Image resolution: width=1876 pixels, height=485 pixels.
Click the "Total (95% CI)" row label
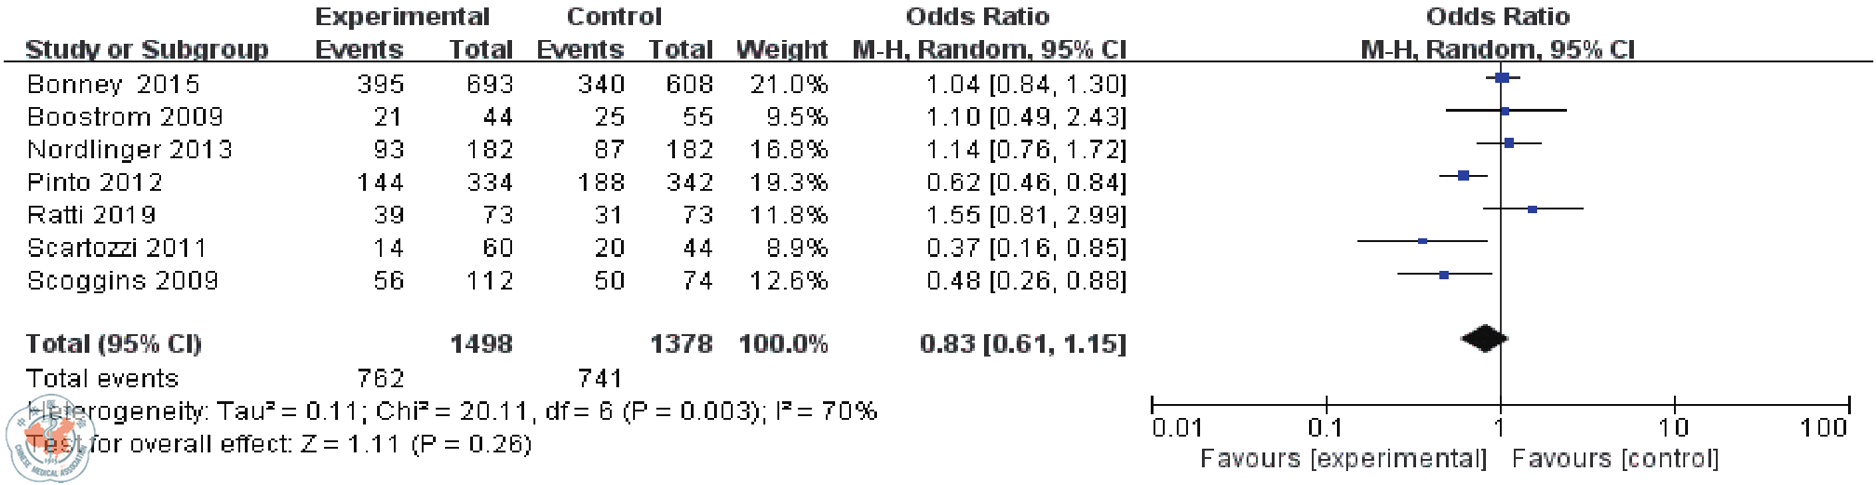point(114,344)
